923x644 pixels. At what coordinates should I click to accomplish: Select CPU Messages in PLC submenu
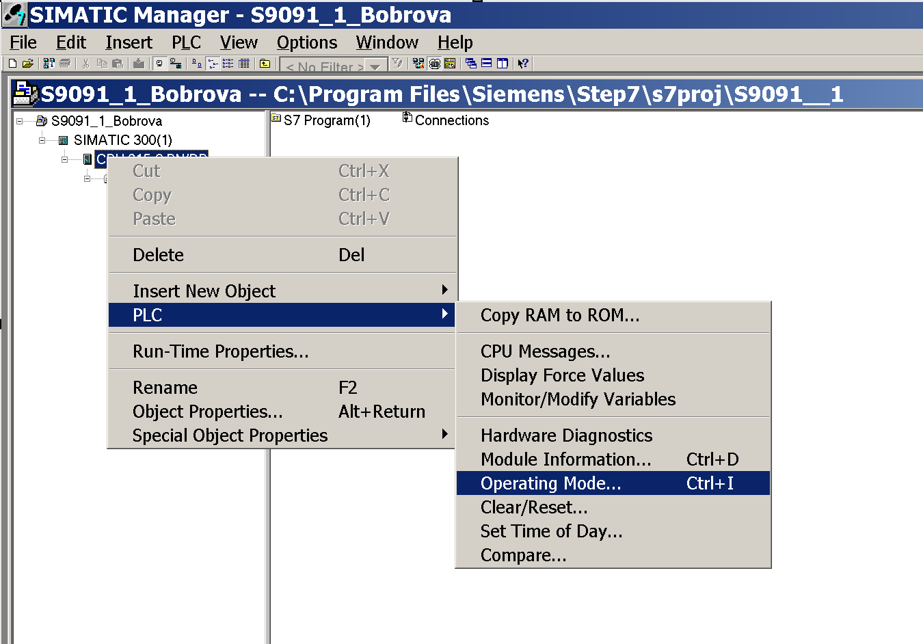tap(613, 351)
